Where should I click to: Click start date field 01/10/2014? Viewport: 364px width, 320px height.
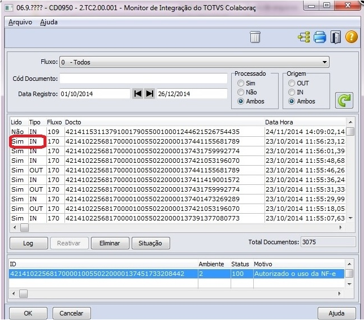click(x=95, y=94)
